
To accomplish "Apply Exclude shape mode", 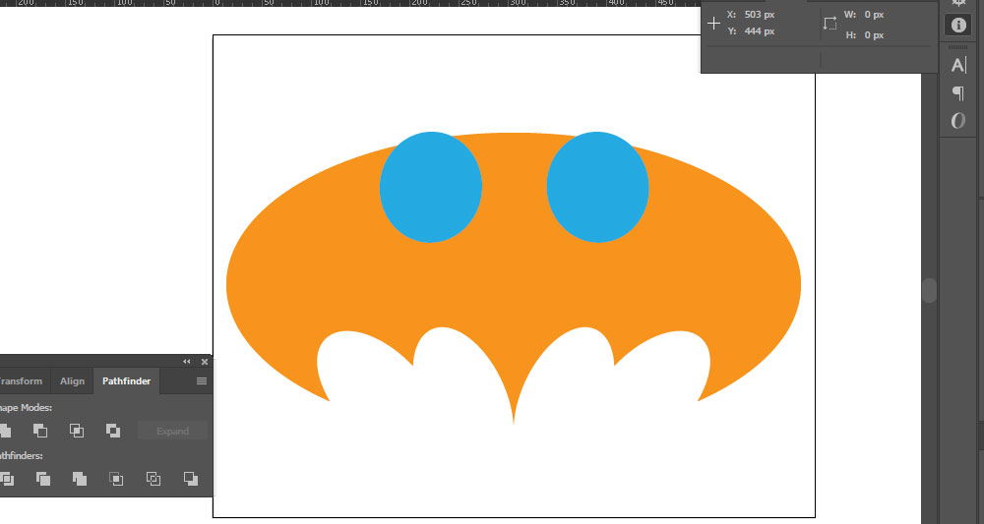I will [x=113, y=431].
